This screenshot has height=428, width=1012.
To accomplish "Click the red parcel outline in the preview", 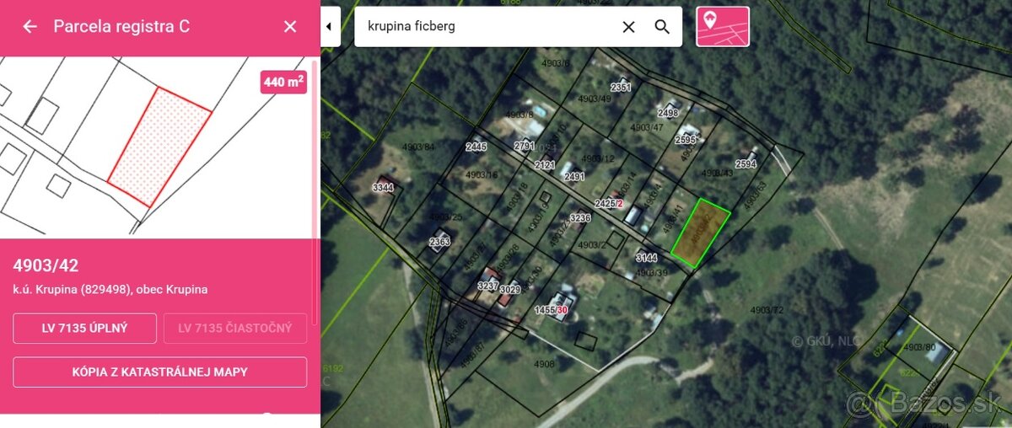I will click(x=159, y=146).
